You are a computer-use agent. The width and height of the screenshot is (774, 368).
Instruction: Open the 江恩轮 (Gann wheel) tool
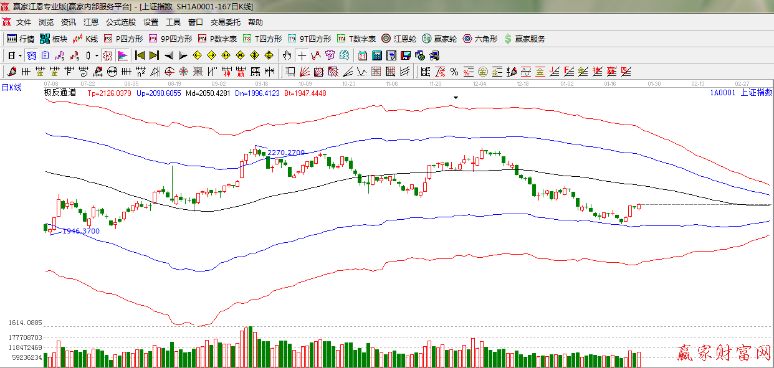coord(399,39)
